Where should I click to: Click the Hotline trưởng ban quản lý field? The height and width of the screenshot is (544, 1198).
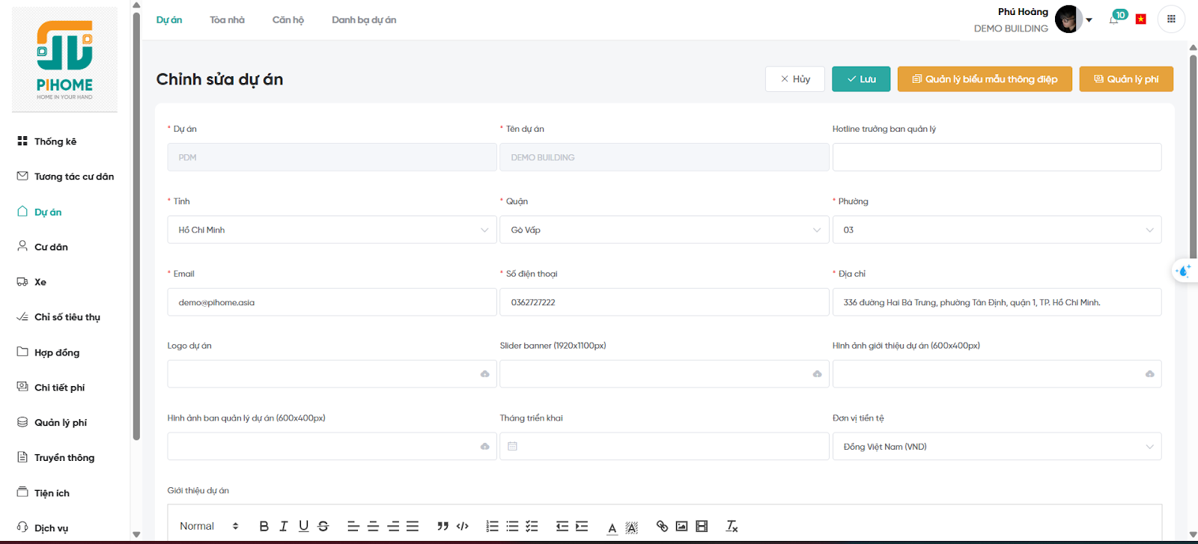point(996,157)
